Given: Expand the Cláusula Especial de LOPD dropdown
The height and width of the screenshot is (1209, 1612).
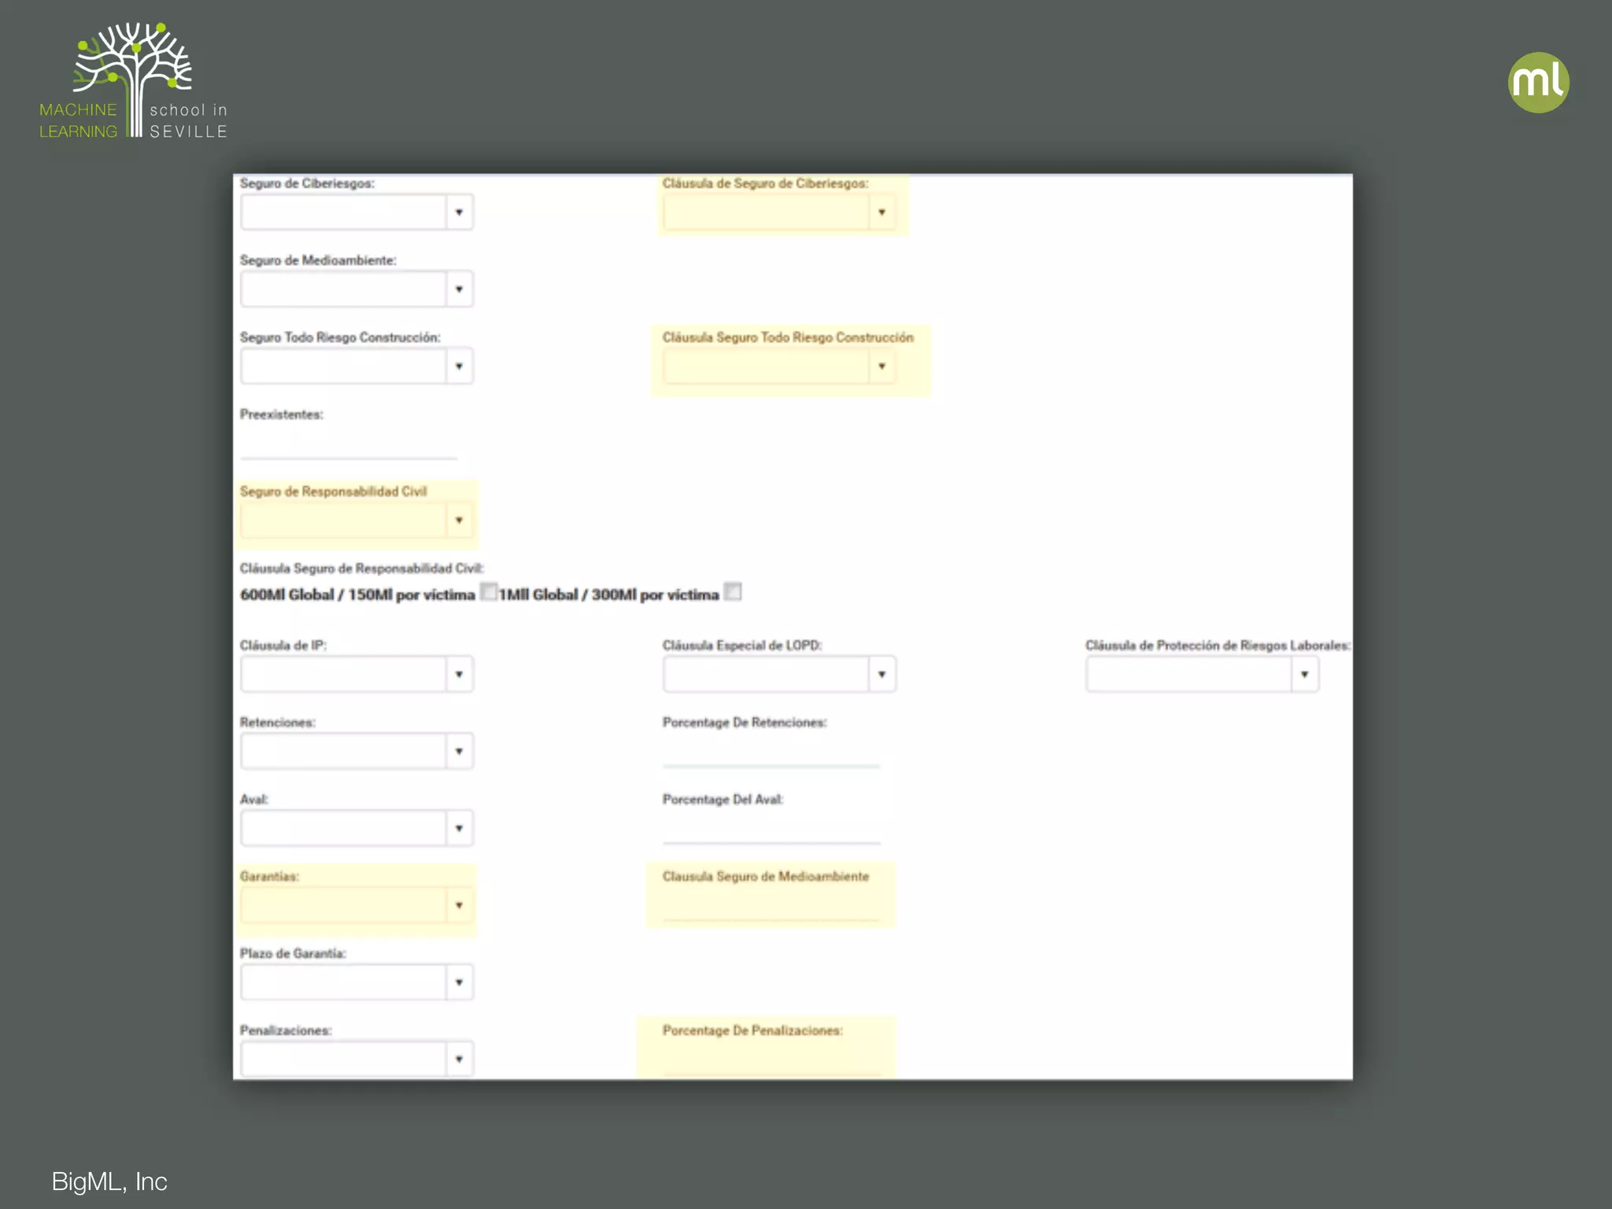Looking at the screenshot, I should [882, 675].
